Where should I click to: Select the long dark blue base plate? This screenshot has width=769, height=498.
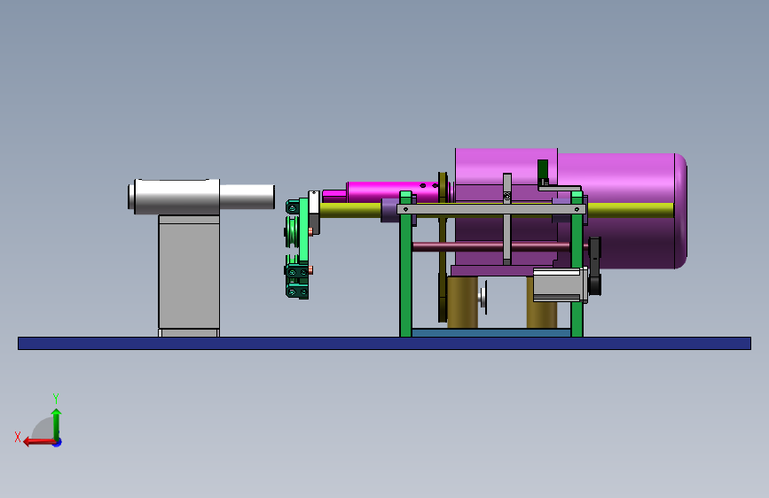click(384, 343)
